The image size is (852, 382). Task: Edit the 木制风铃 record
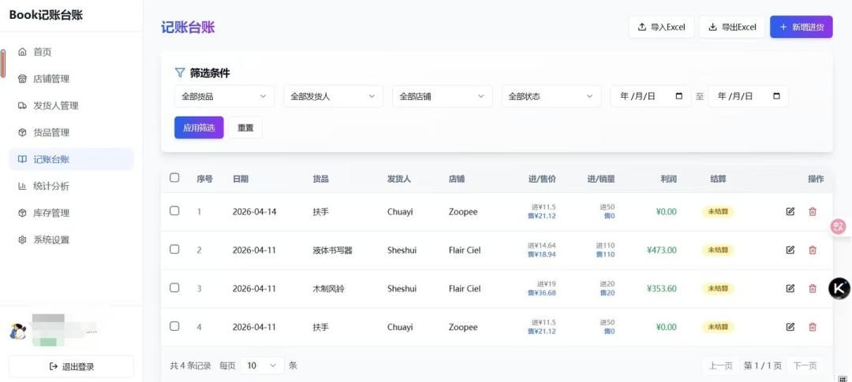click(790, 289)
